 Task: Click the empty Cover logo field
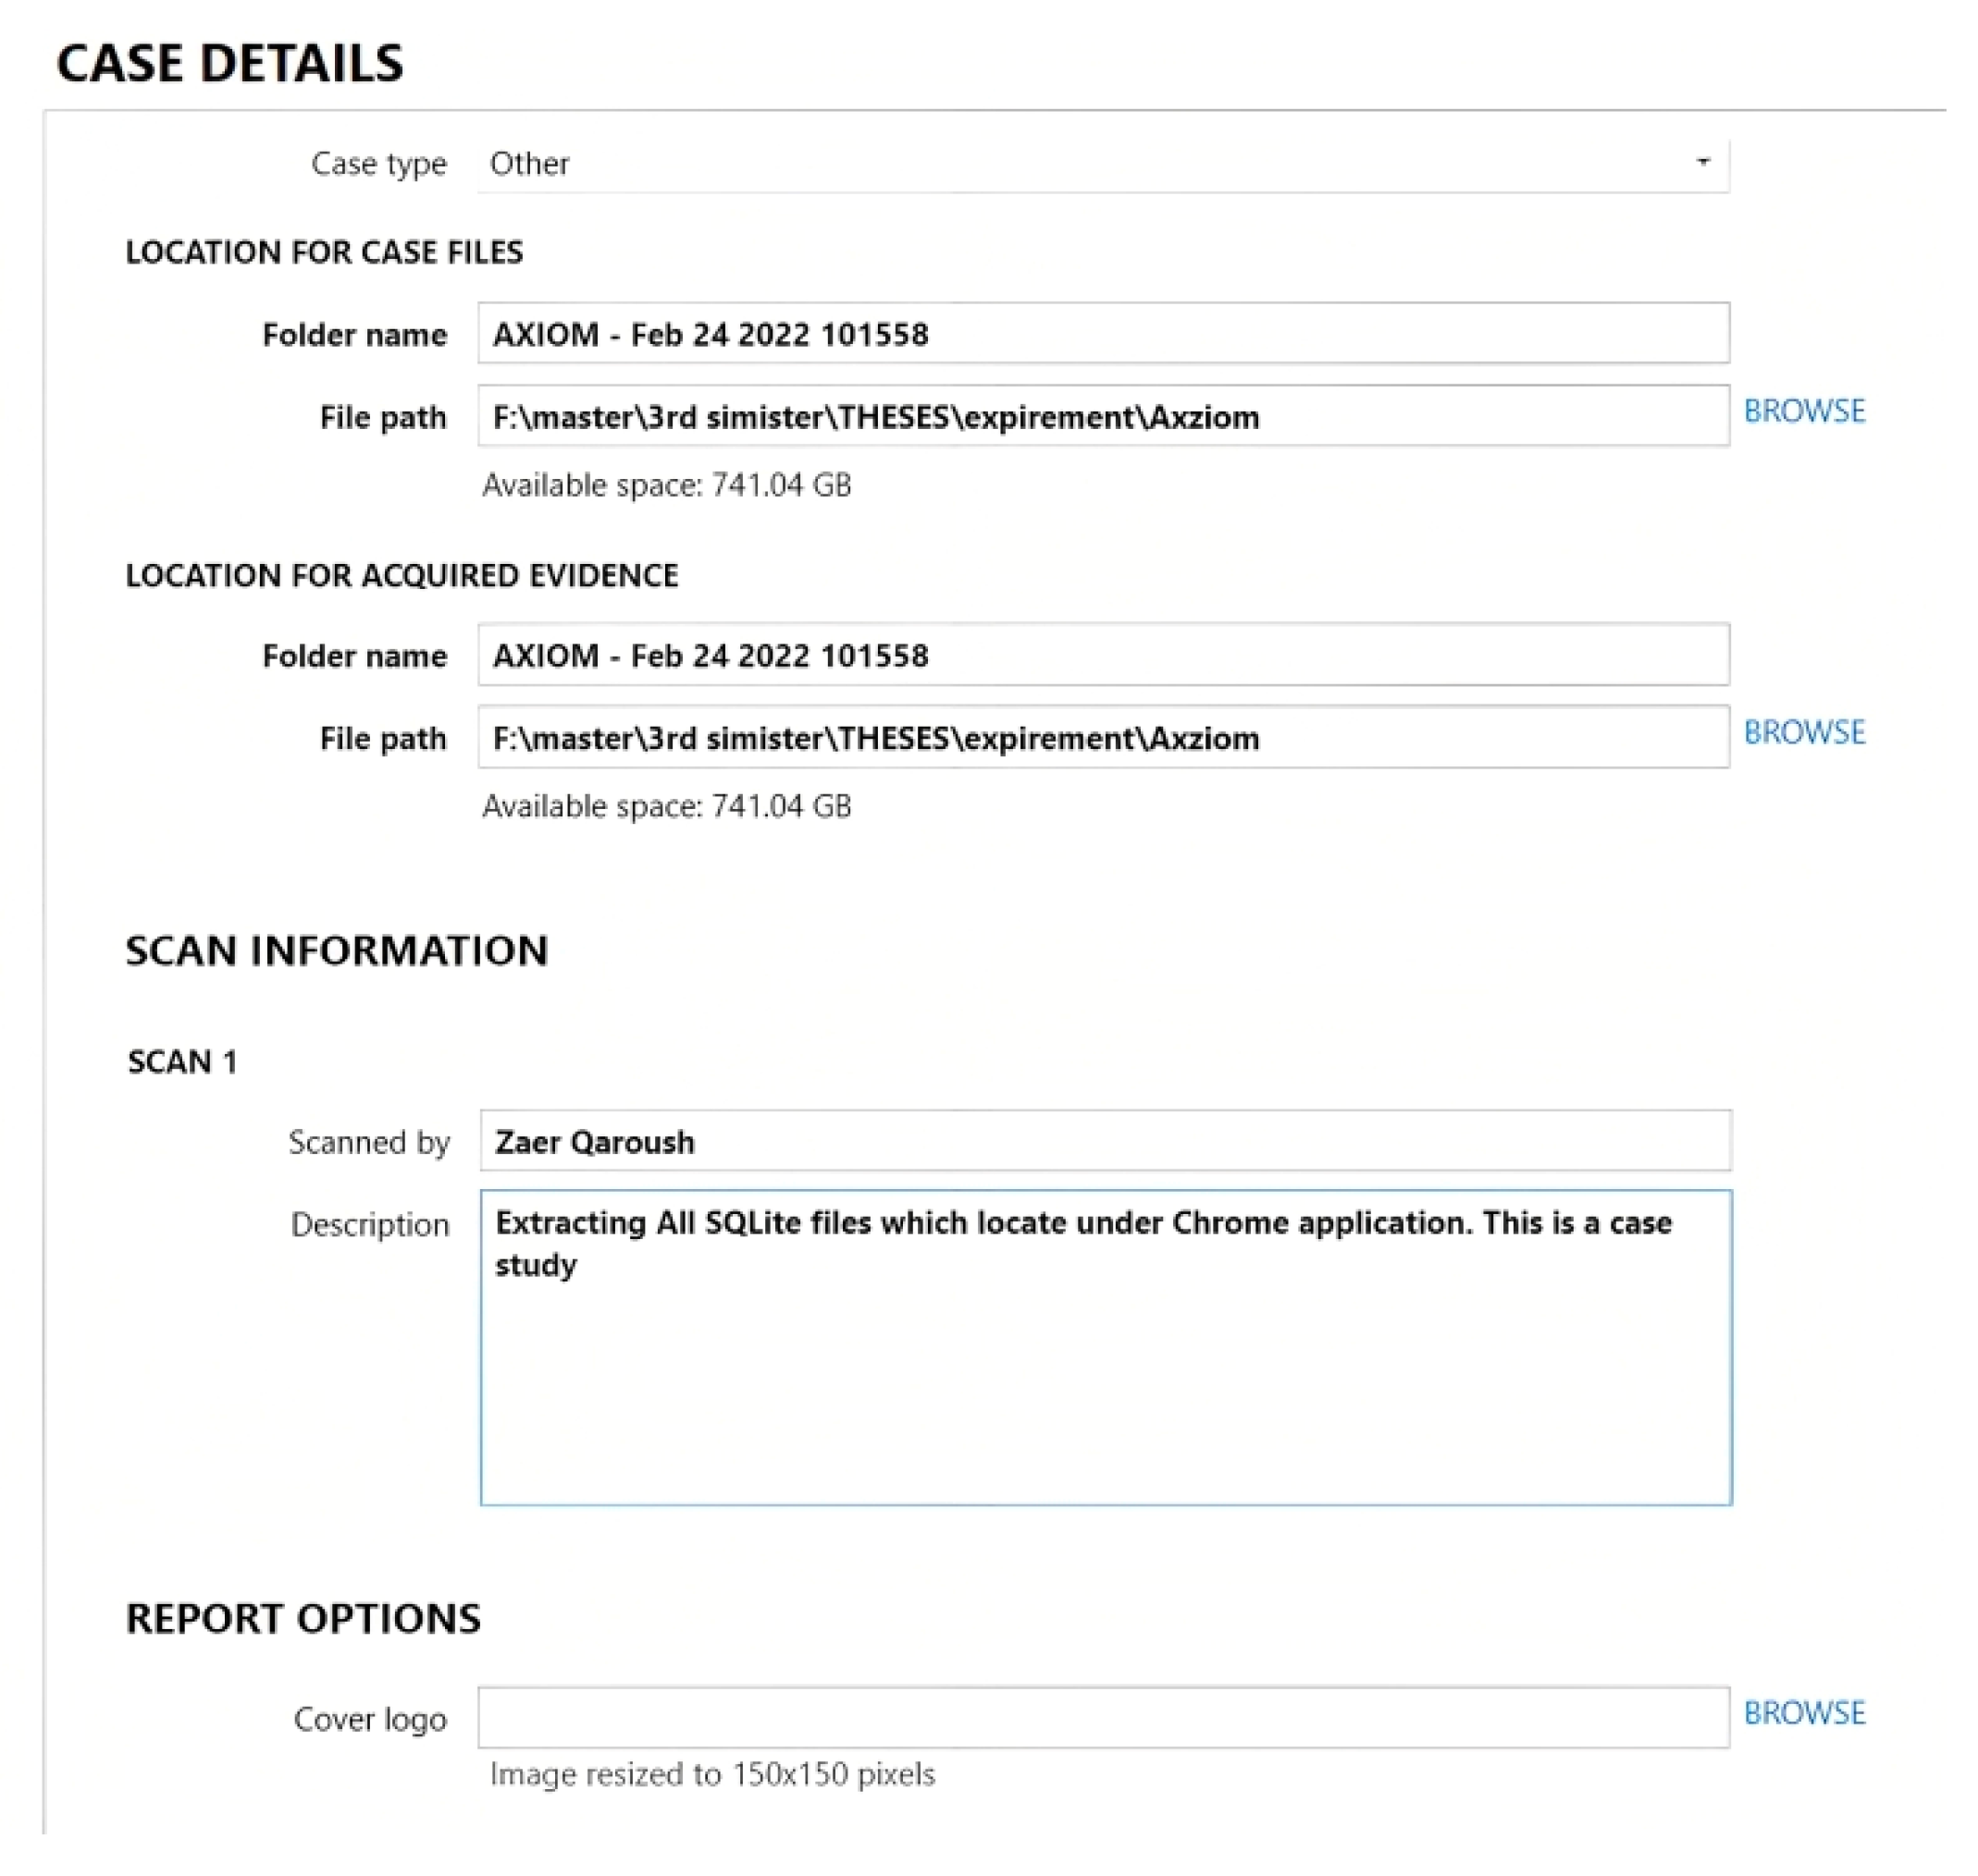click(x=1102, y=1718)
